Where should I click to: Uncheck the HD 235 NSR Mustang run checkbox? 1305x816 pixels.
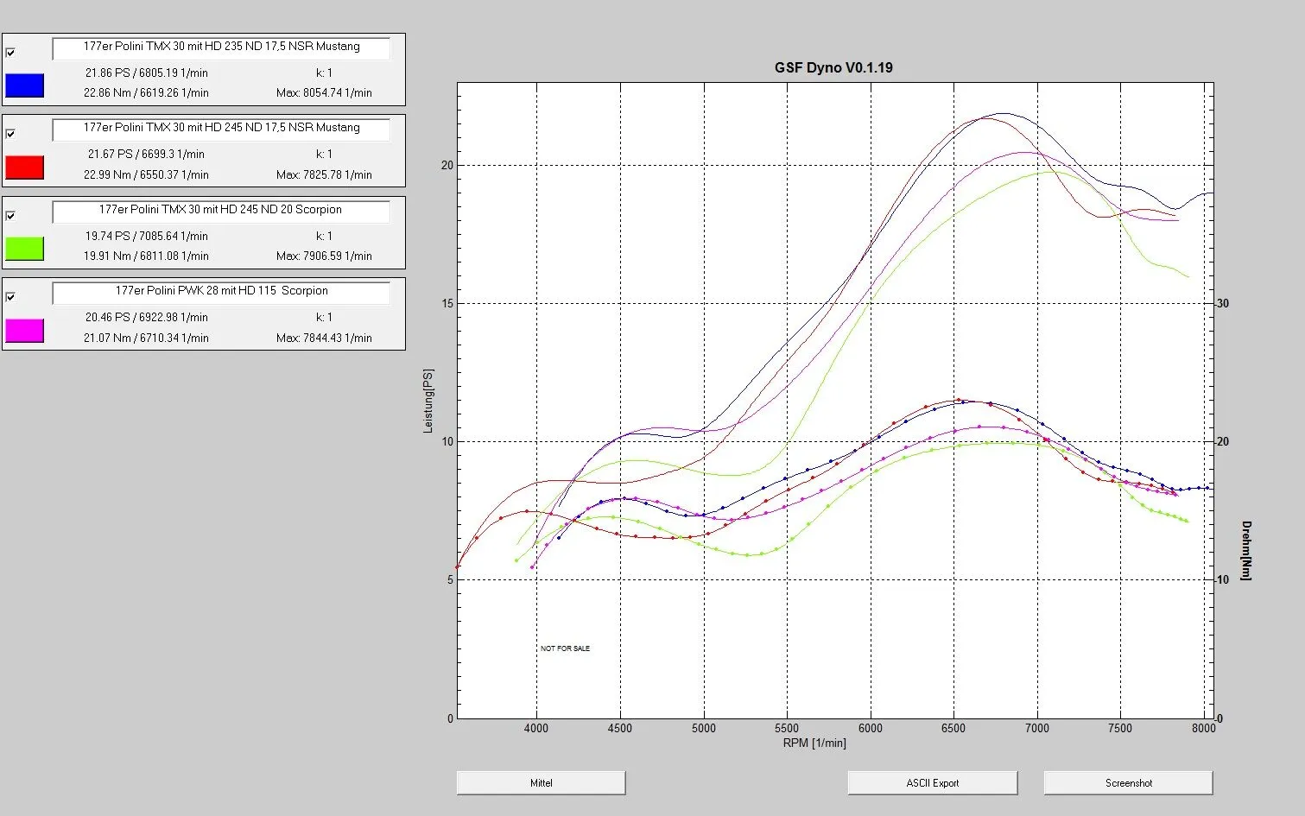(10, 53)
